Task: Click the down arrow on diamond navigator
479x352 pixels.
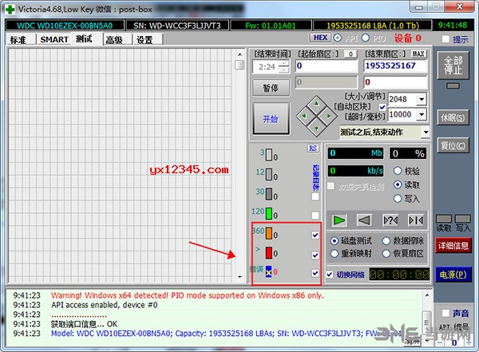Action: tap(316, 129)
